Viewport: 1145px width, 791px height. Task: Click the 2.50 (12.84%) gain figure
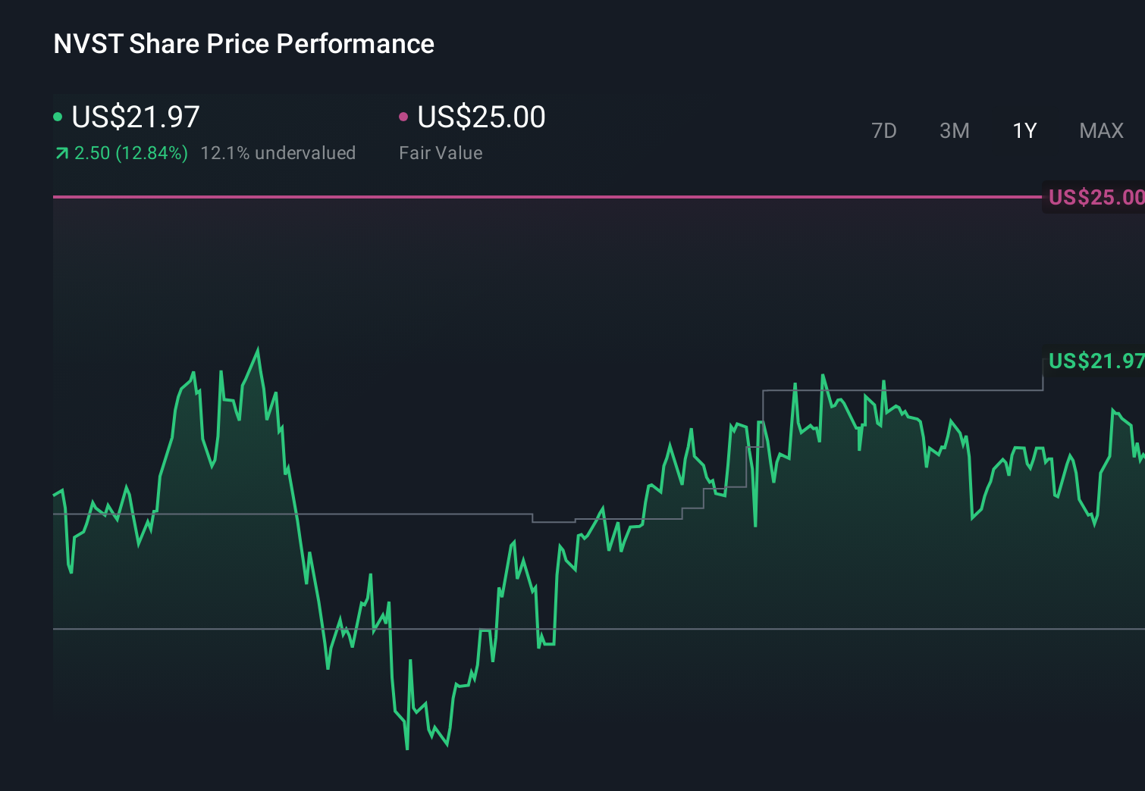(x=130, y=152)
